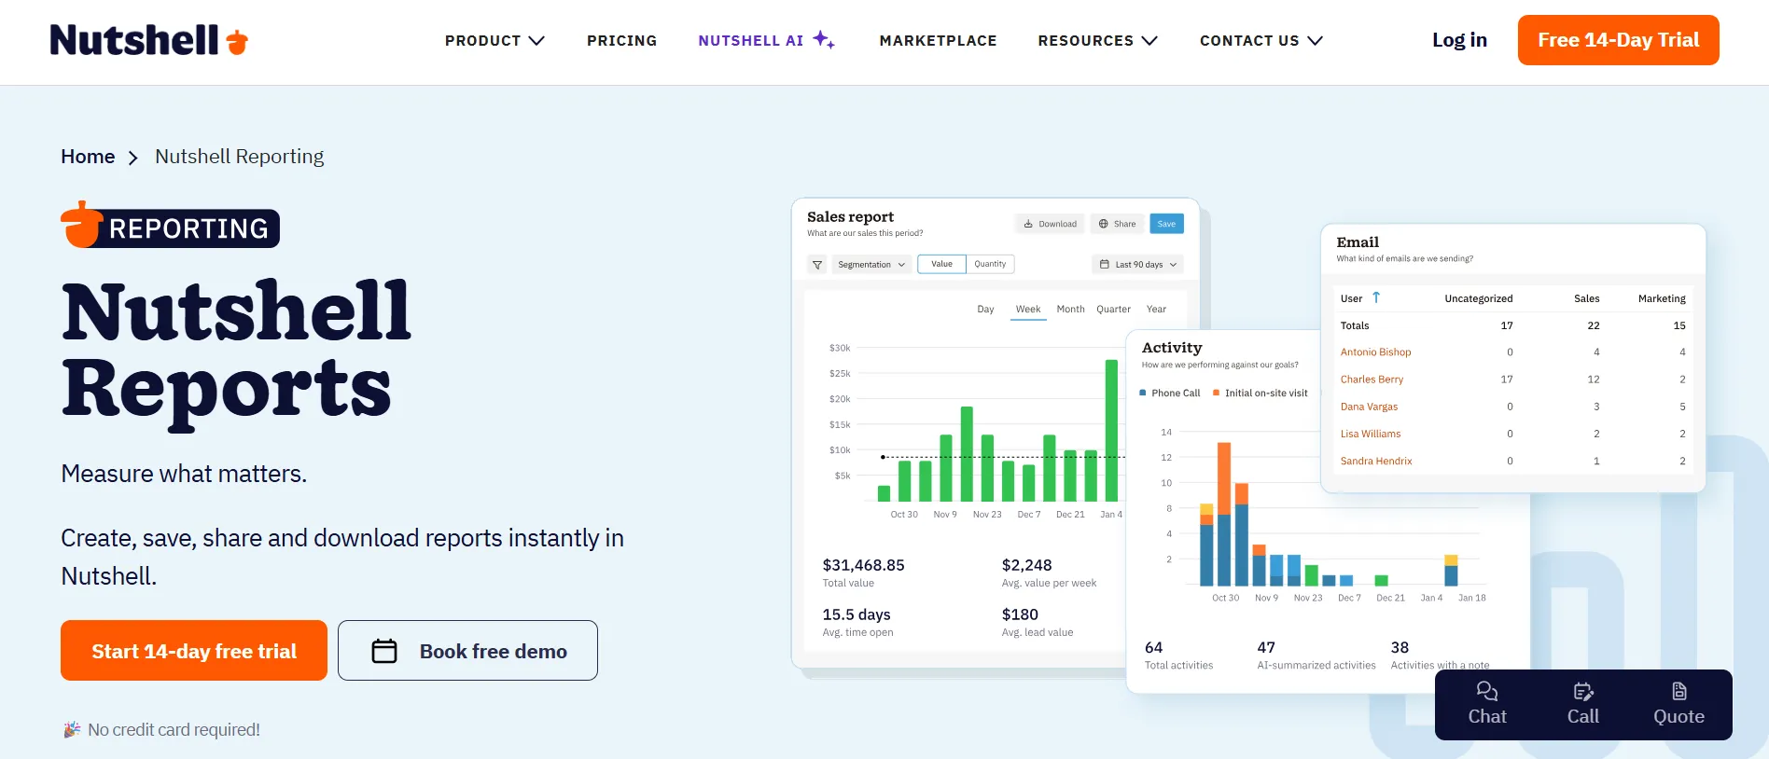Click the filter funnel icon in Sales report

pos(817,265)
